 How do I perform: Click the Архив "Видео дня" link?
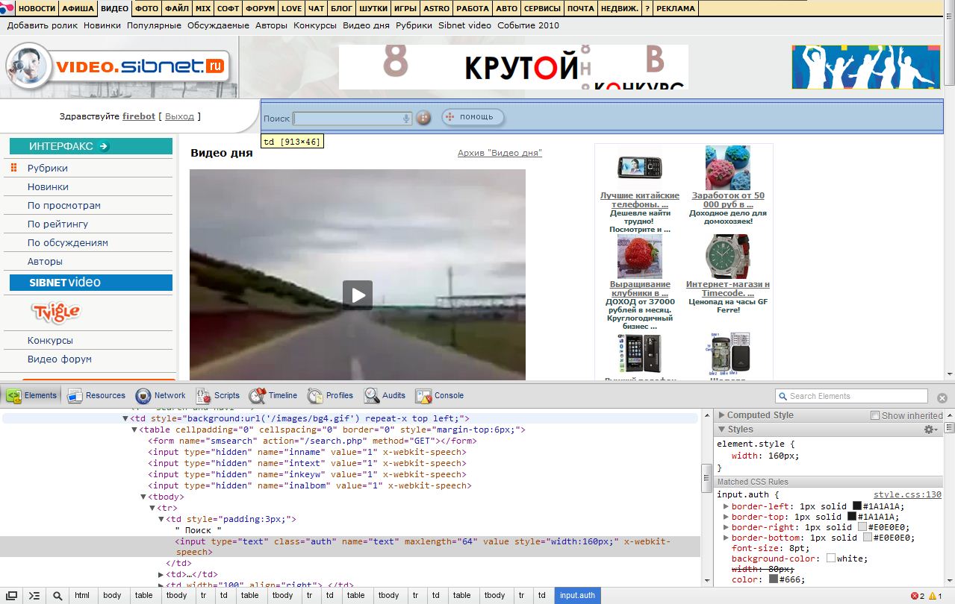point(500,153)
